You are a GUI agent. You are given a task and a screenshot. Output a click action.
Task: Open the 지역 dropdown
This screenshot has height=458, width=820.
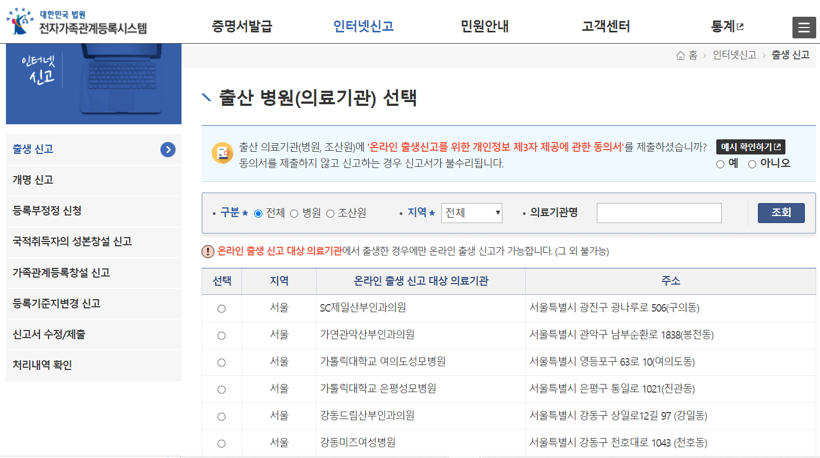[472, 213]
